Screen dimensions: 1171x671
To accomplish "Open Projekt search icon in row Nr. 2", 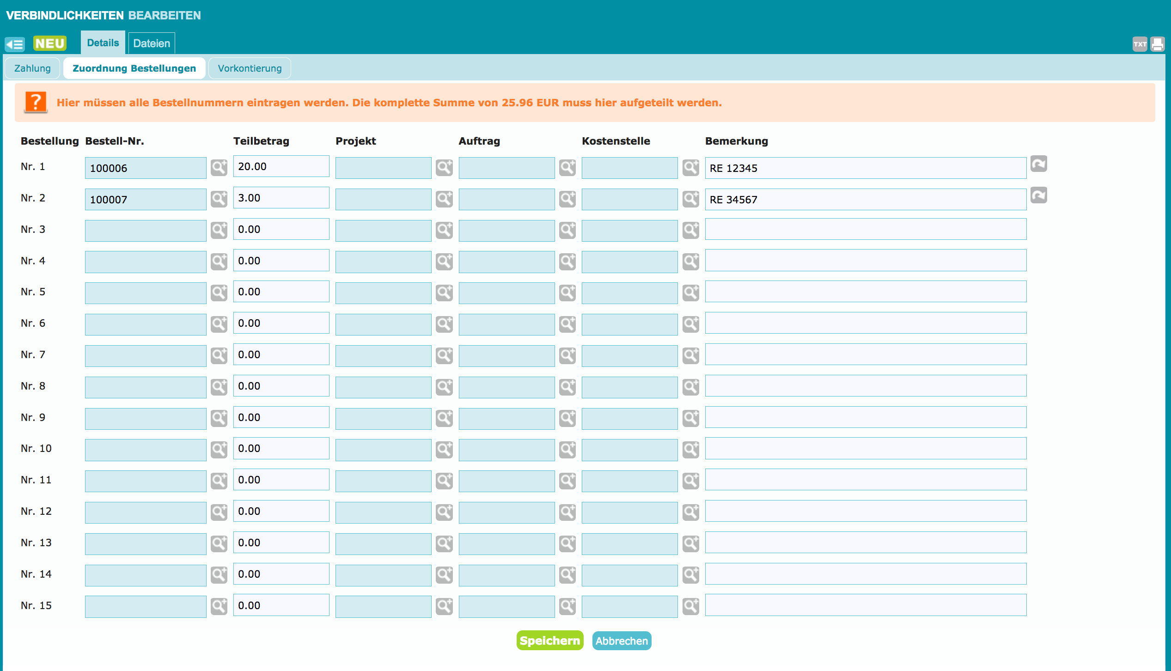I will [x=444, y=199].
